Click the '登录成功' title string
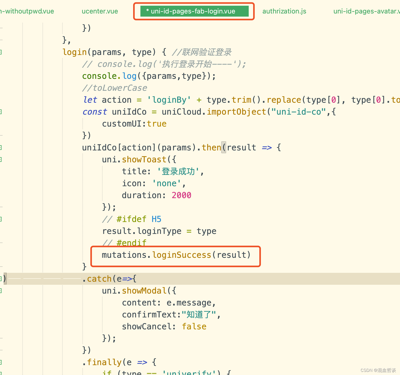Image resolution: width=400 pixels, height=375 pixels. click(x=178, y=171)
